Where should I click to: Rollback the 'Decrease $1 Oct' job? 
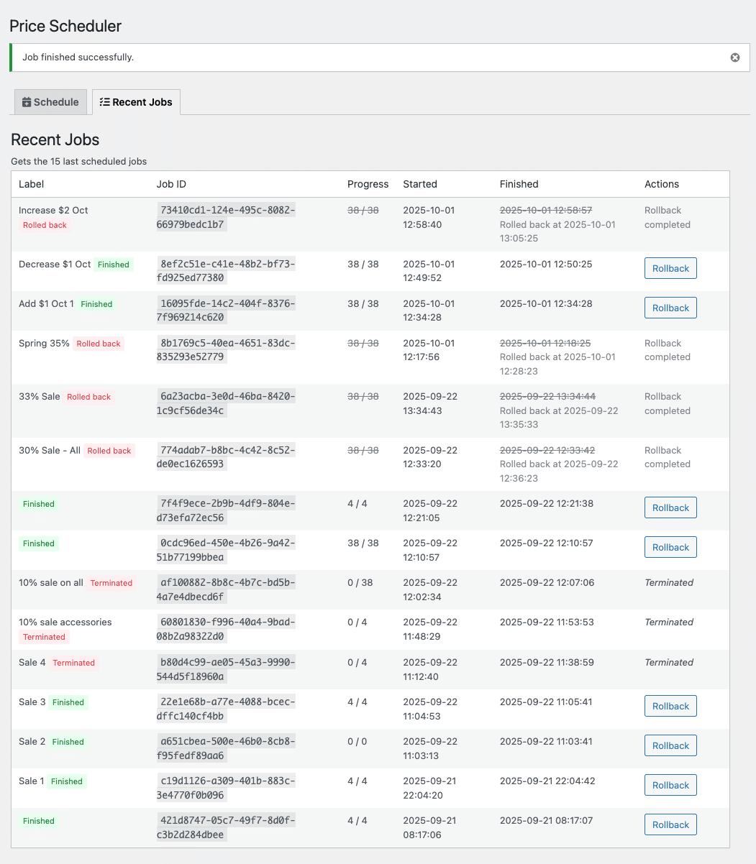click(x=670, y=268)
